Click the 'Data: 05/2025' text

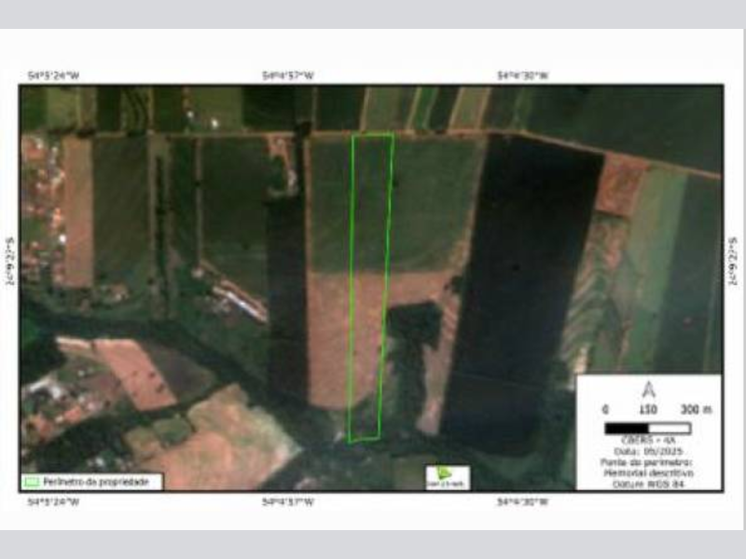648,451
